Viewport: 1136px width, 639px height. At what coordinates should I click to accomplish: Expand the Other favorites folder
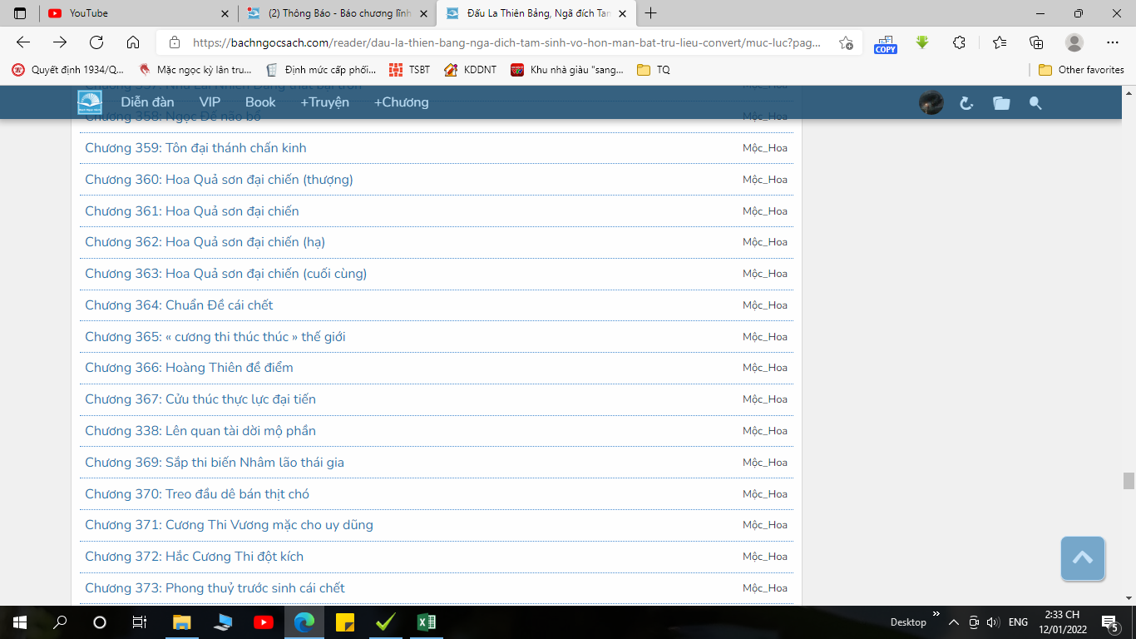coord(1081,70)
